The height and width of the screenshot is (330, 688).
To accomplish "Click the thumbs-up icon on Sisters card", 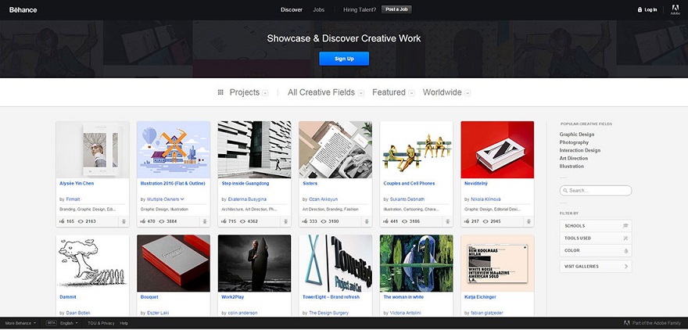I will [x=304, y=221].
